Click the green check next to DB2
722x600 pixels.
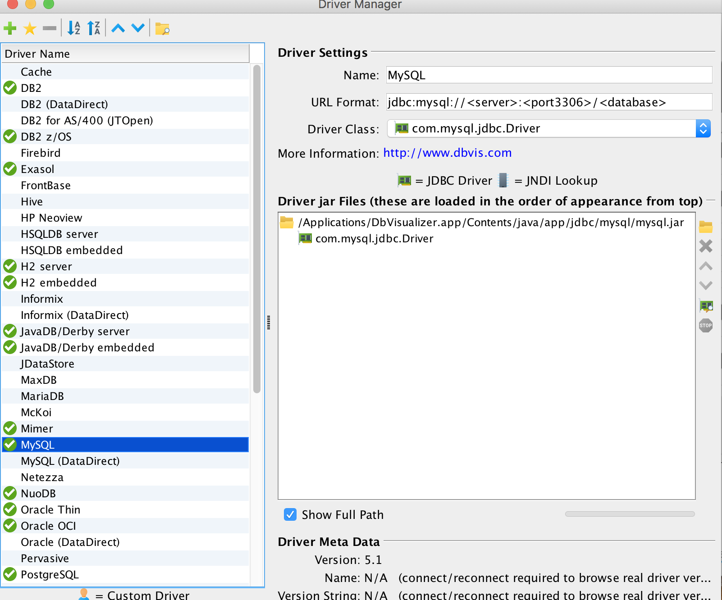point(10,88)
